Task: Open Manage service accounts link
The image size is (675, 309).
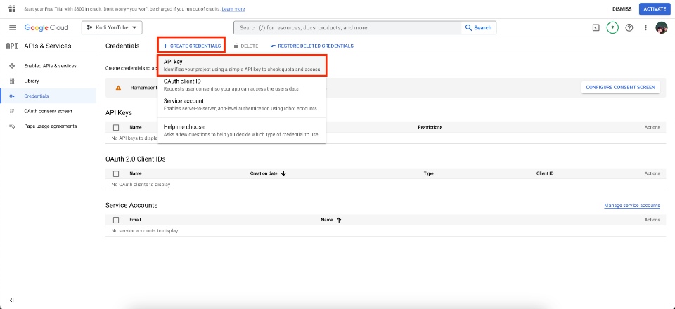Action: tap(632, 206)
